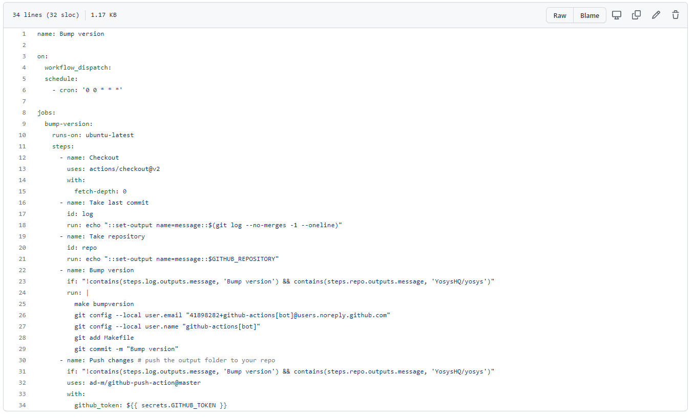Image resolution: width=694 pixels, height=418 pixels.
Task: Select line 9, the bump-version job definition
Action: pyautogui.click(x=24, y=123)
